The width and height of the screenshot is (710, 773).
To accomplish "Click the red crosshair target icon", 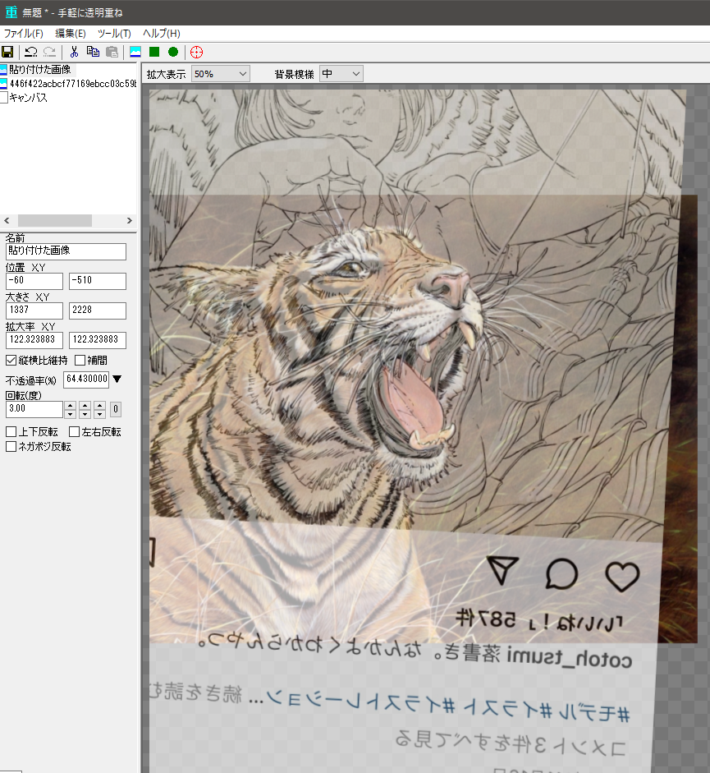I will [x=197, y=52].
